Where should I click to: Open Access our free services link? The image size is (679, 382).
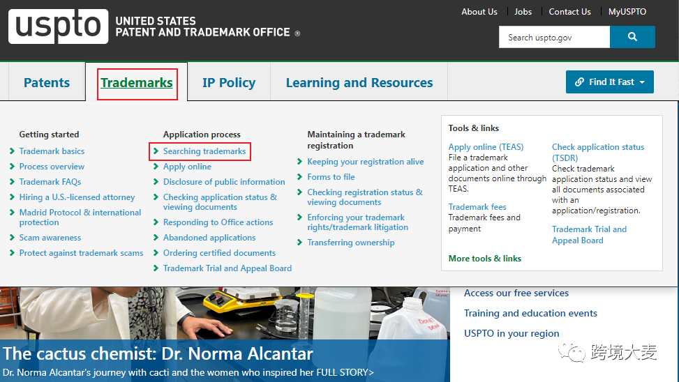click(516, 293)
